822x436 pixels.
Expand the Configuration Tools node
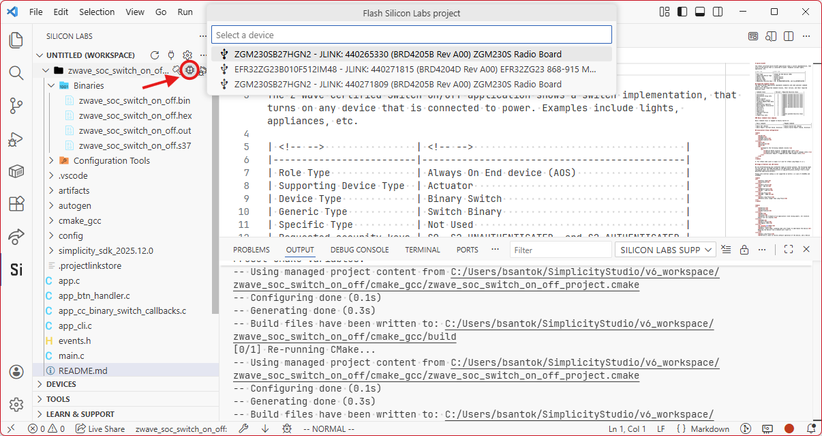(x=52, y=160)
